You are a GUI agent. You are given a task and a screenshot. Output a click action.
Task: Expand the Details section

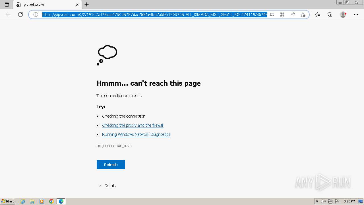(x=107, y=186)
